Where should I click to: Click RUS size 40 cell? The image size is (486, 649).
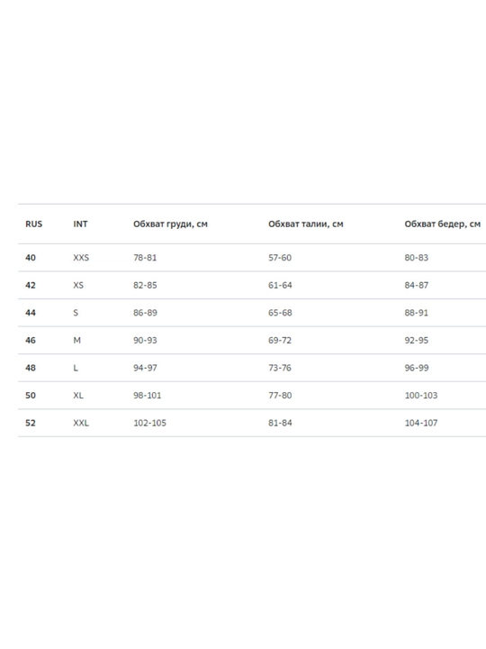tap(31, 258)
